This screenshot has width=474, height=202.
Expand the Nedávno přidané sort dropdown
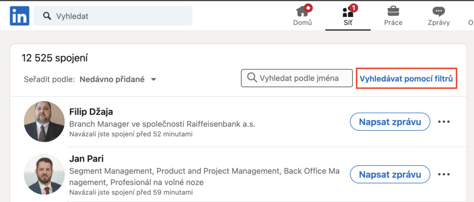click(118, 79)
